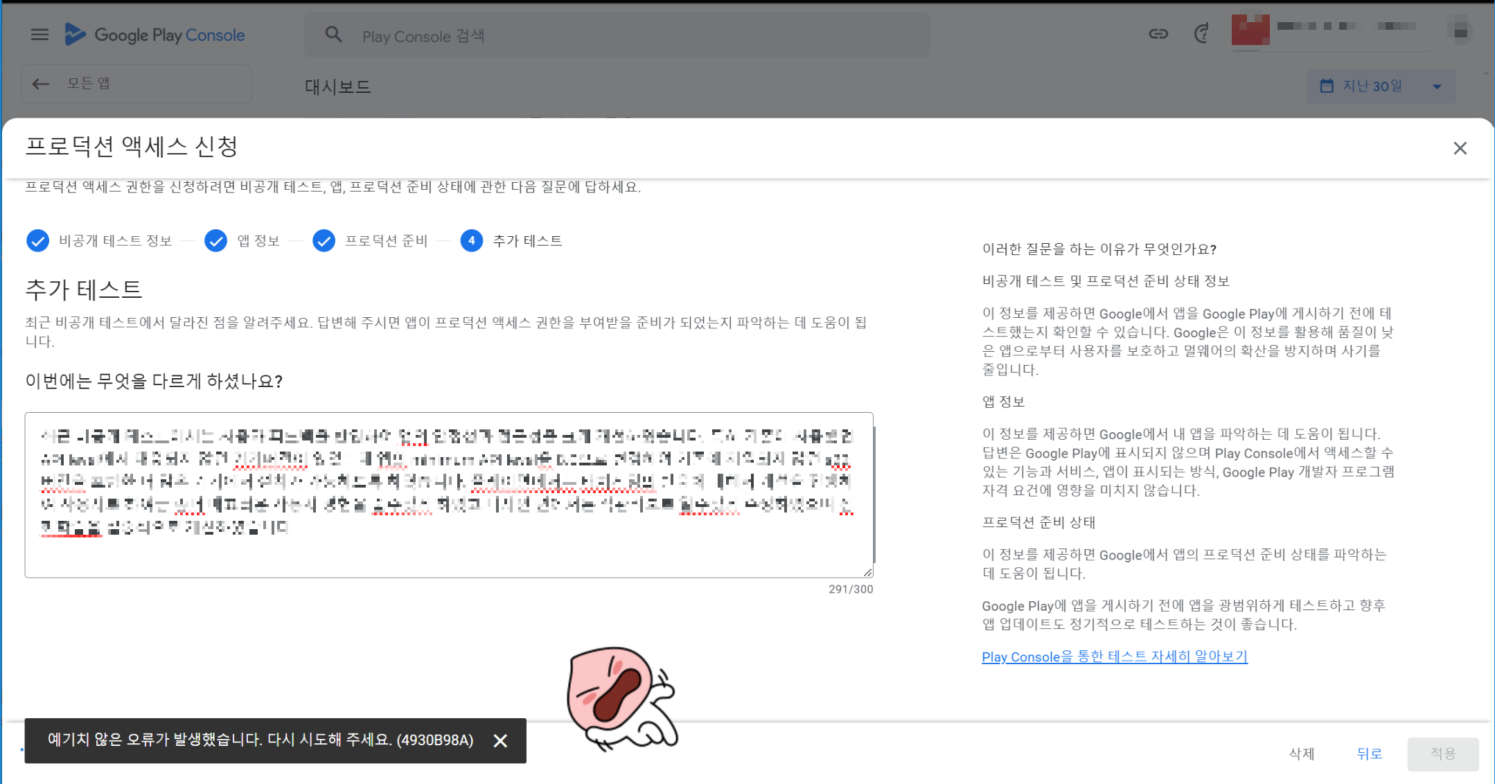This screenshot has height=784, width=1495.
Task: Click the back arrow beside 모든 앱
Action: tap(41, 84)
